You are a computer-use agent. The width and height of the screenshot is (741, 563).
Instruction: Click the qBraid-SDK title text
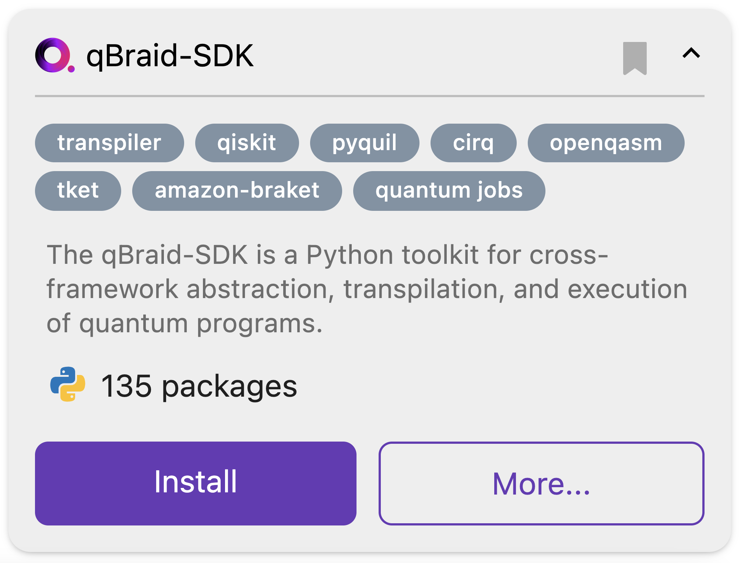(x=169, y=55)
